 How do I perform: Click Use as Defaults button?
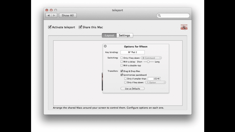[132, 89]
